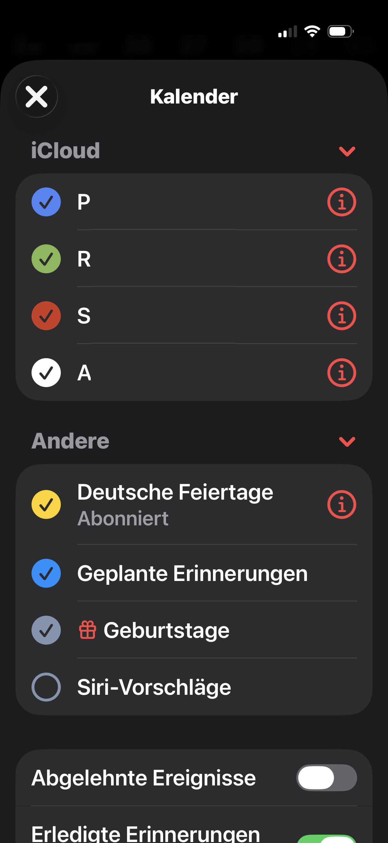Close the Kalender sheet with X
388x843 pixels.
click(37, 96)
